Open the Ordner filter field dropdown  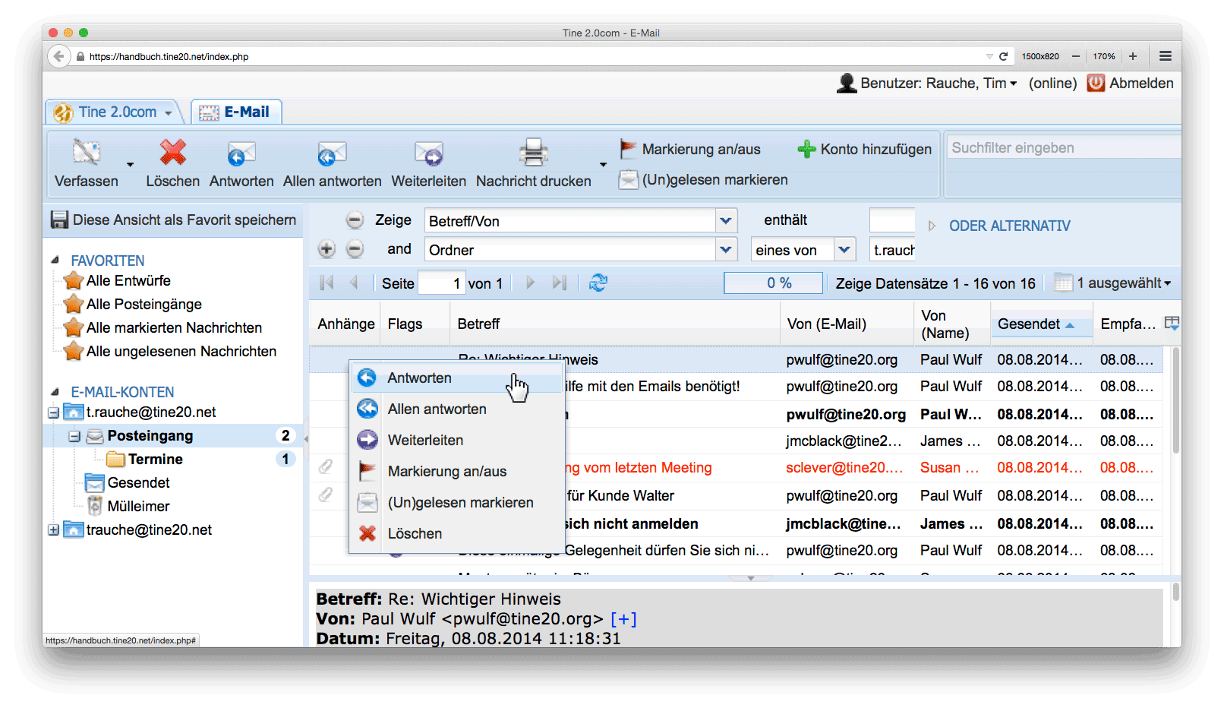tap(726, 250)
